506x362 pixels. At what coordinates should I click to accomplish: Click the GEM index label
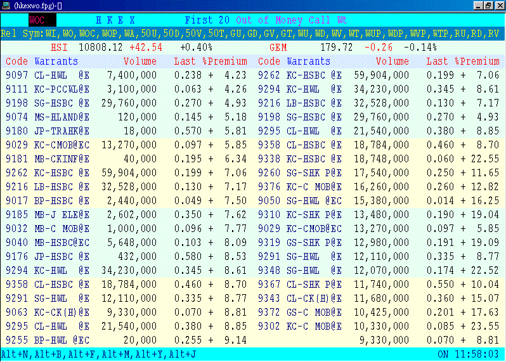point(278,48)
